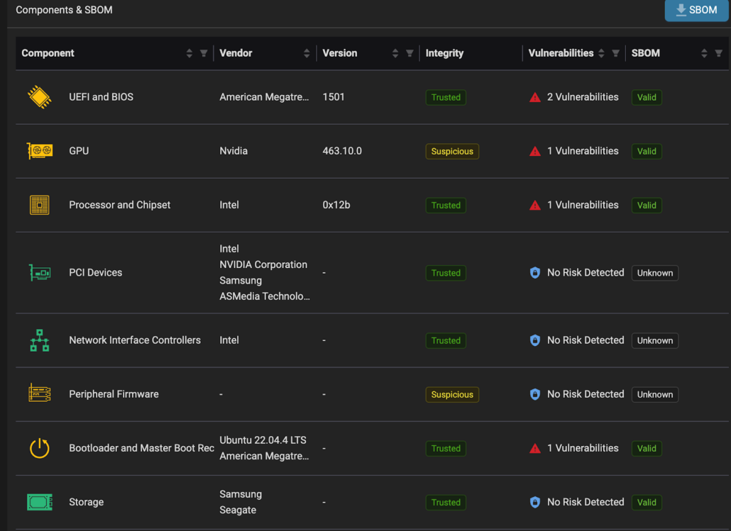Click the GPU graphics card icon

pyautogui.click(x=39, y=151)
